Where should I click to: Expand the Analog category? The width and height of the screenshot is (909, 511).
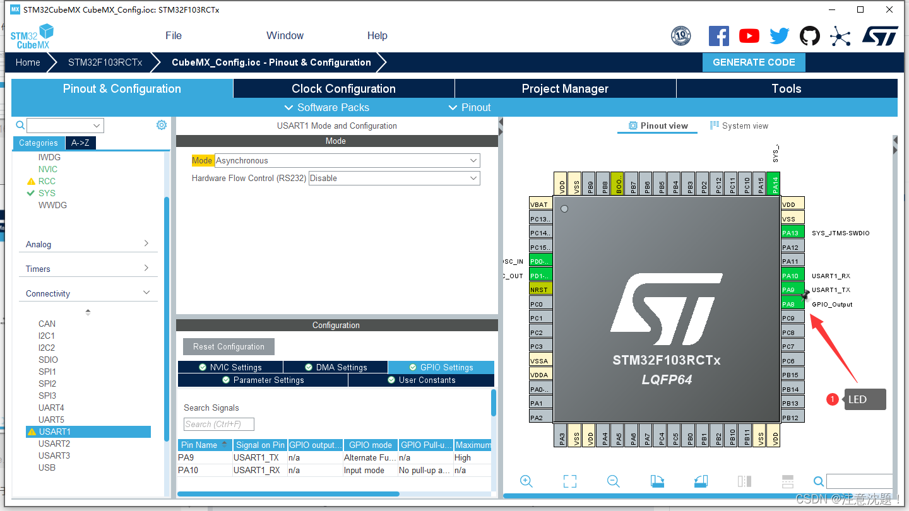click(x=88, y=244)
